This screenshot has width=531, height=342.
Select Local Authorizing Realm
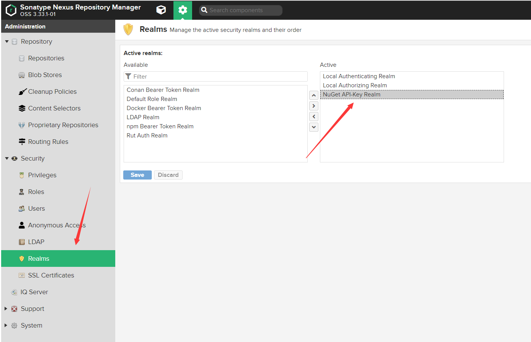pyautogui.click(x=412, y=85)
